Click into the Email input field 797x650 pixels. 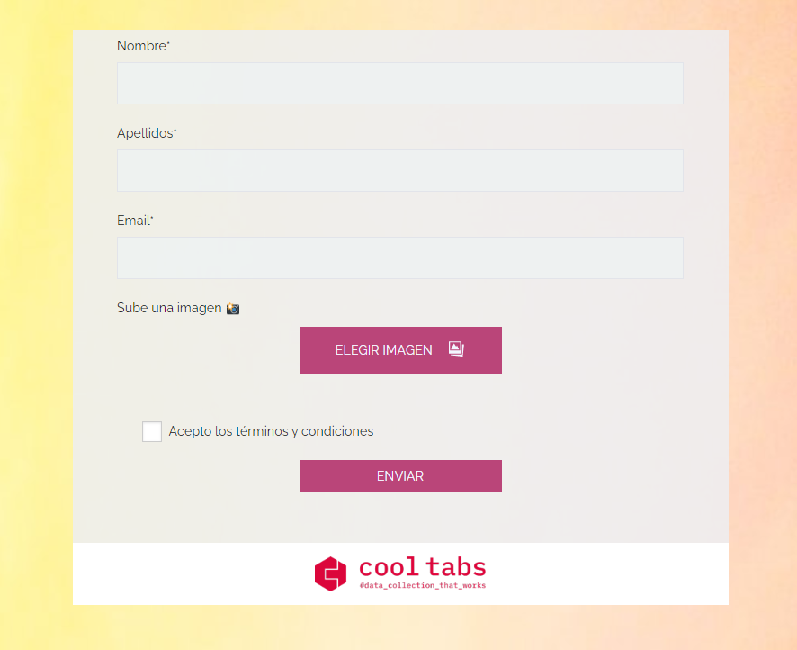(x=399, y=257)
